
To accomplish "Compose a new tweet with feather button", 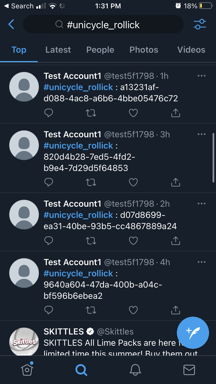I will [193, 333].
